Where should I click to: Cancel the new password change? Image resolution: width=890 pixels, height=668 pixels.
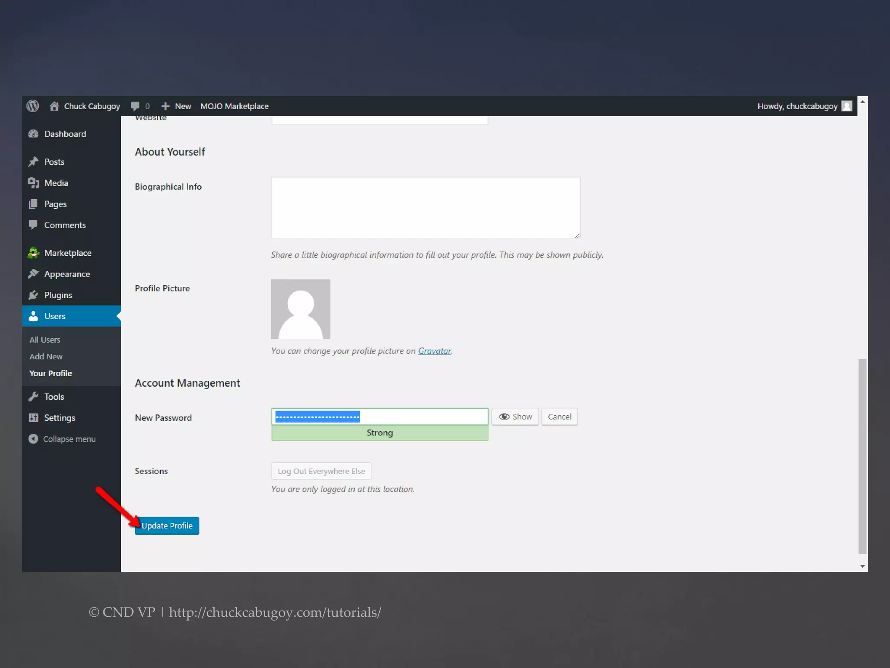[560, 417]
